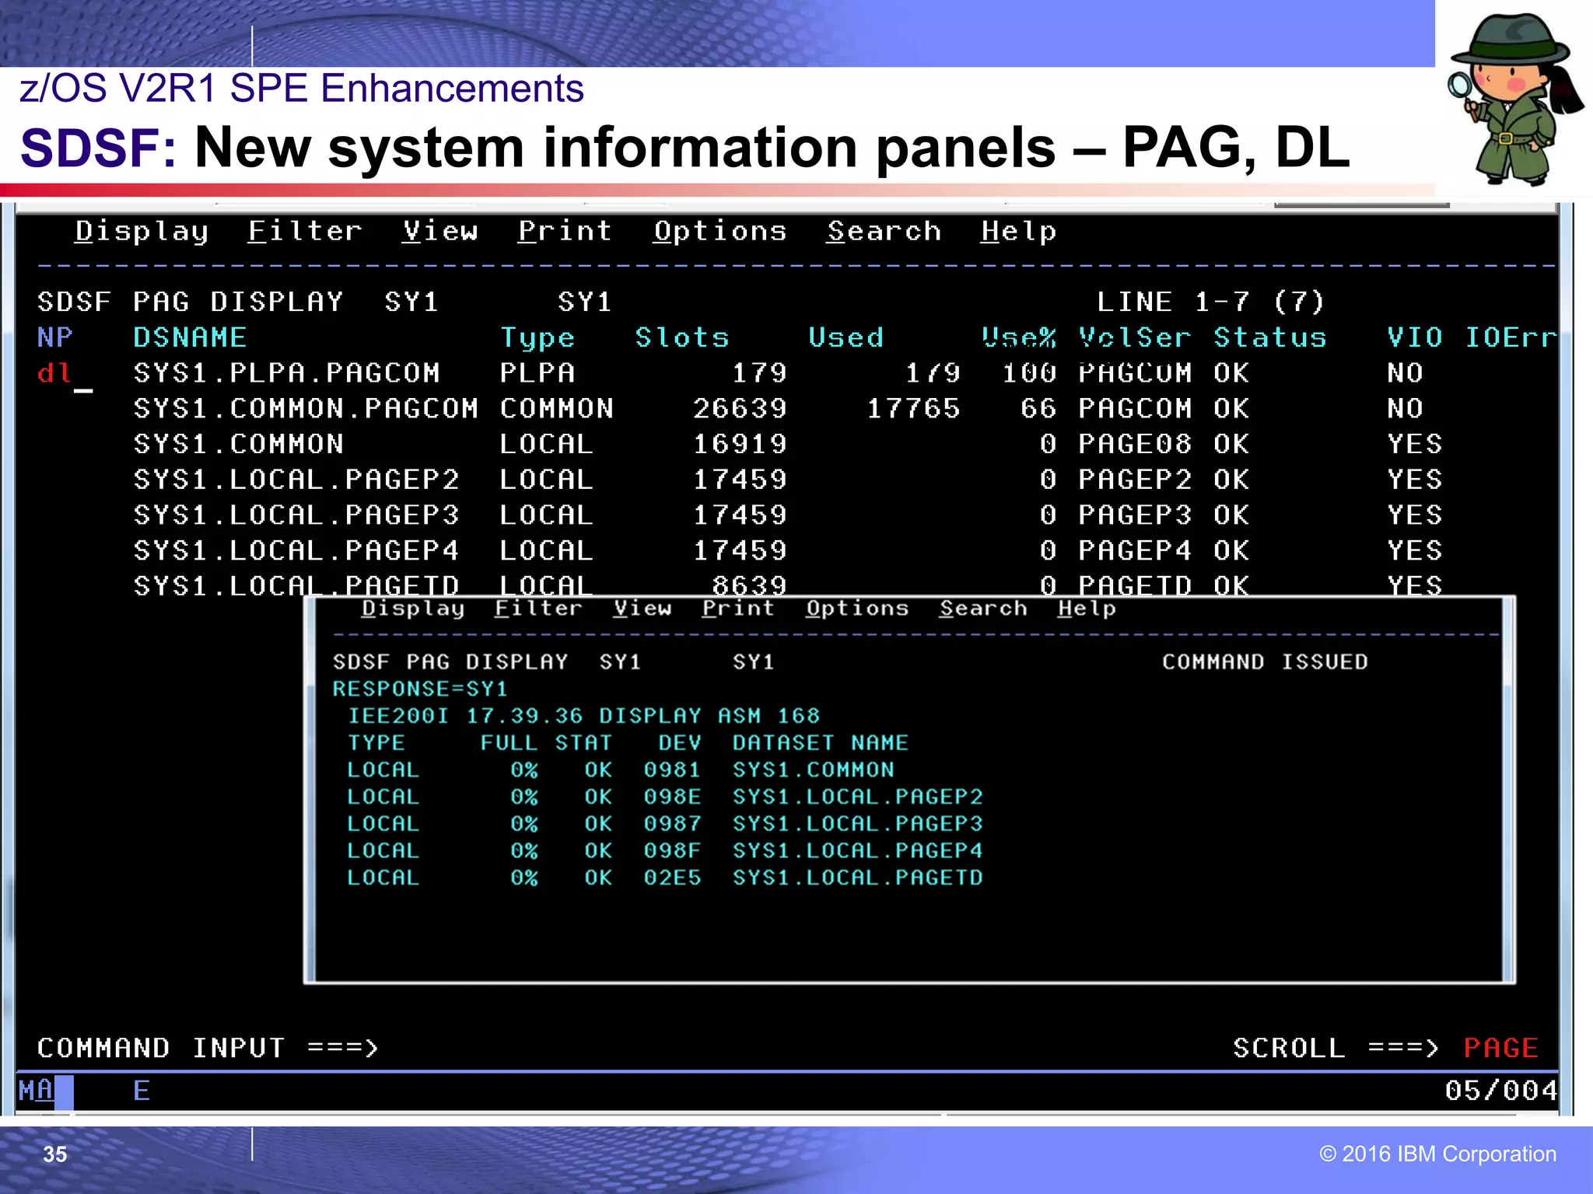The image size is (1593, 1194).
Task: Open Help menu in the overlay response window
Action: 1087,608
